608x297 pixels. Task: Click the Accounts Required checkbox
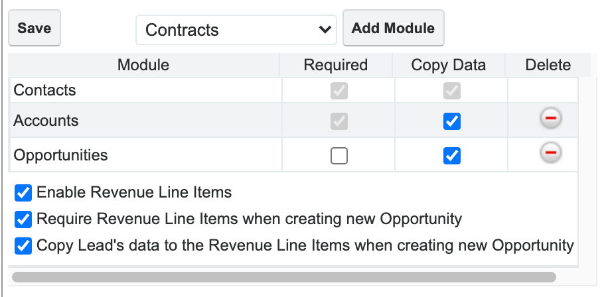[339, 121]
